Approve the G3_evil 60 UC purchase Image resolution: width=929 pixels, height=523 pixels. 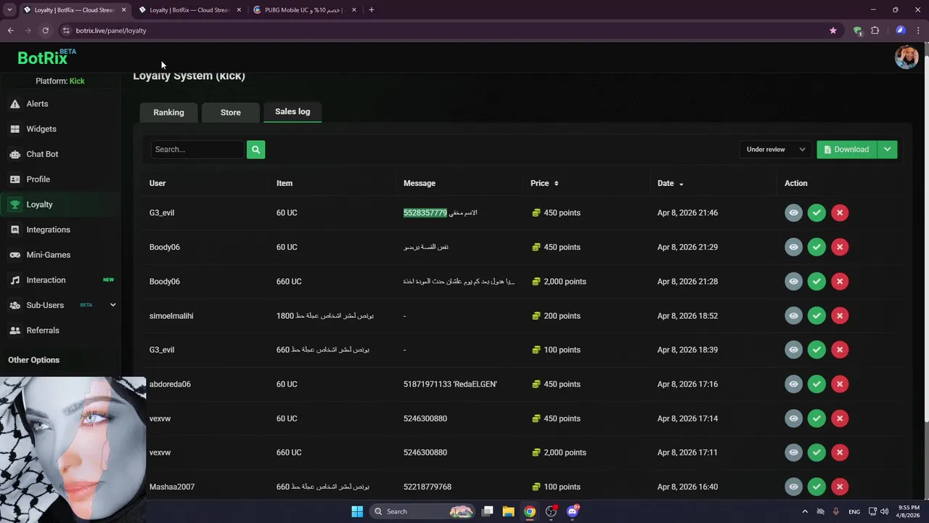coord(817,213)
